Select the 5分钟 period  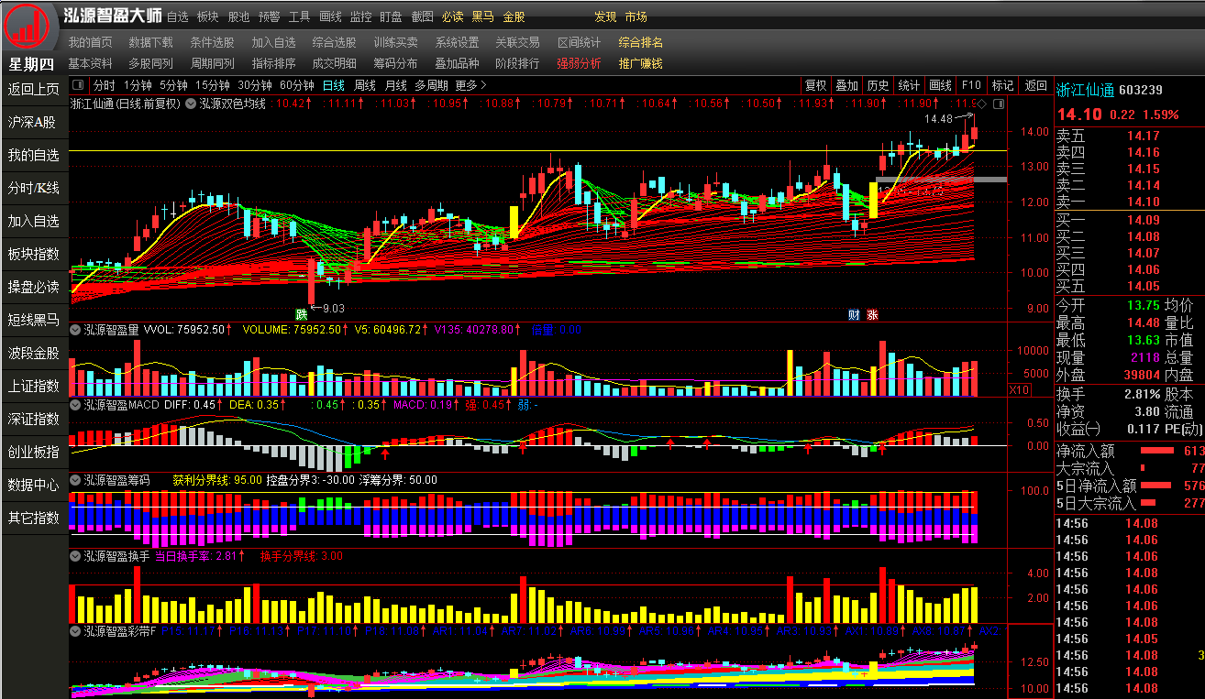click(173, 85)
